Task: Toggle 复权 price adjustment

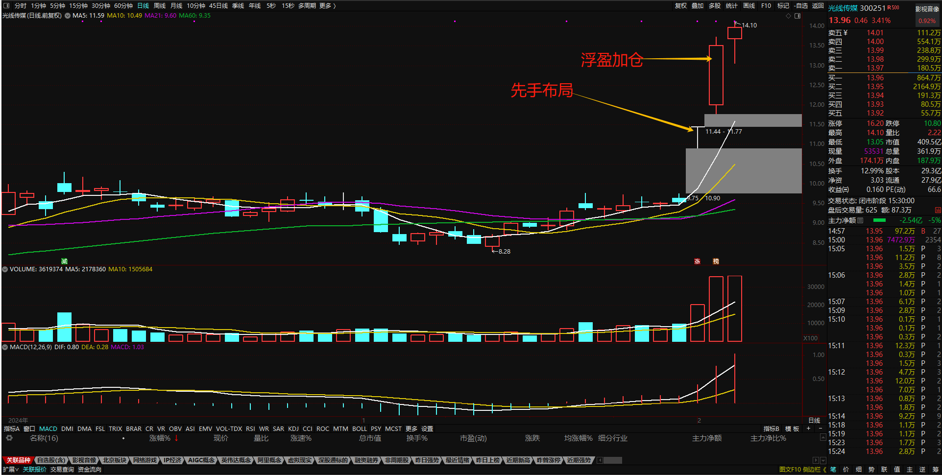Action: [681, 6]
